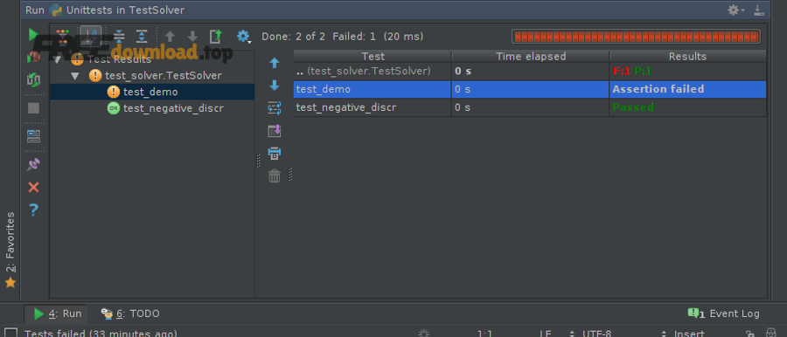
Task: Toggle sort tests alphabetically
Action: click(91, 36)
